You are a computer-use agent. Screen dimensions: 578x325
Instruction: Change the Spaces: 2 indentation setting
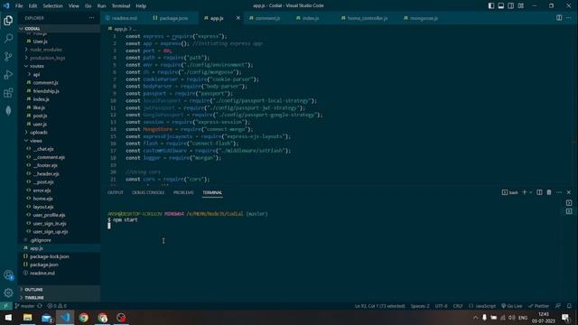[420, 306]
